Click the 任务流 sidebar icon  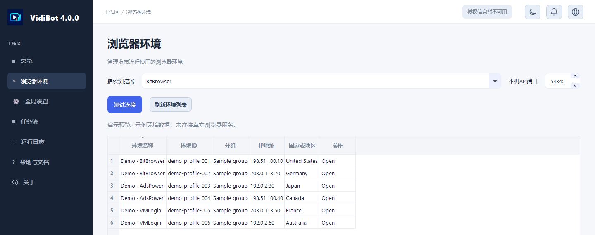14,122
